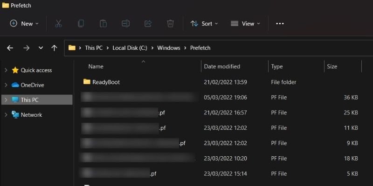
Task: Select the ReadyBoot folder
Action: [x=106, y=82]
